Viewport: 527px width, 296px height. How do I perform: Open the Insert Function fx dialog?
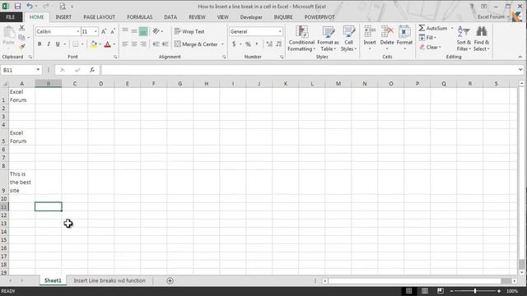point(92,70)
